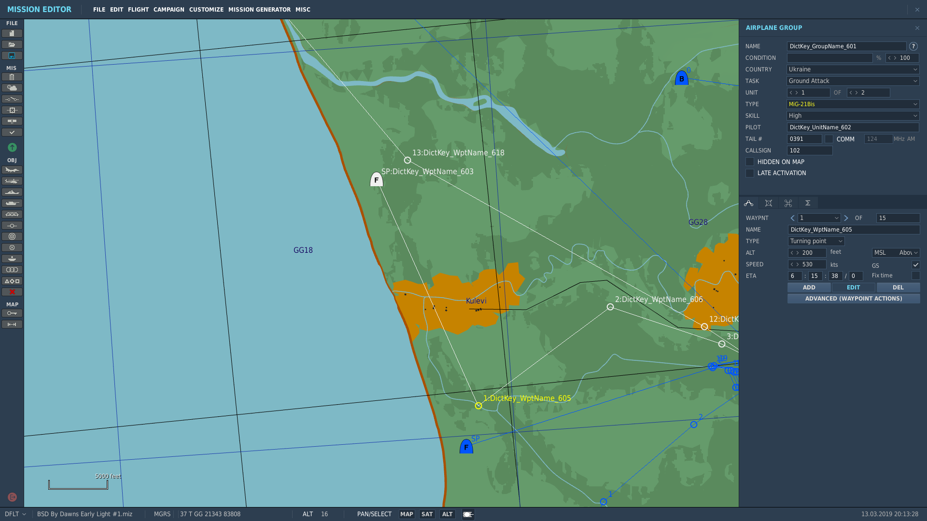This screenshot has width=927, height=521.
Task: Select the map distance ruler tool
Action: point(12,324)
